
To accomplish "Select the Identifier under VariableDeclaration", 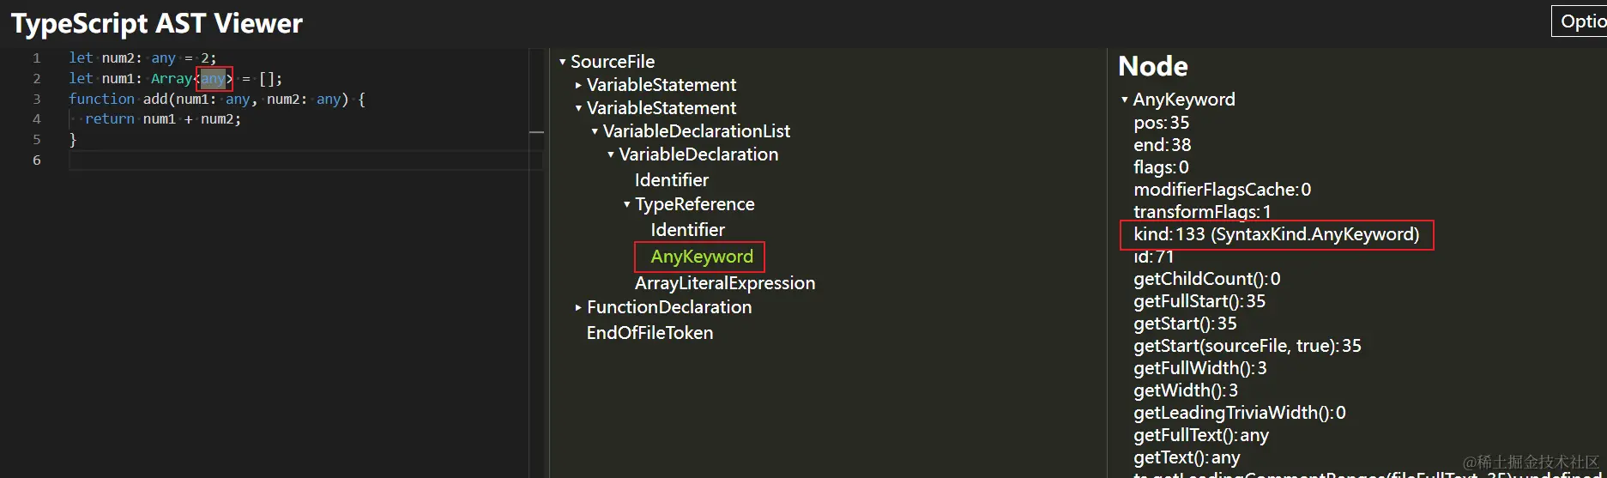I will [x=672, y=180].
